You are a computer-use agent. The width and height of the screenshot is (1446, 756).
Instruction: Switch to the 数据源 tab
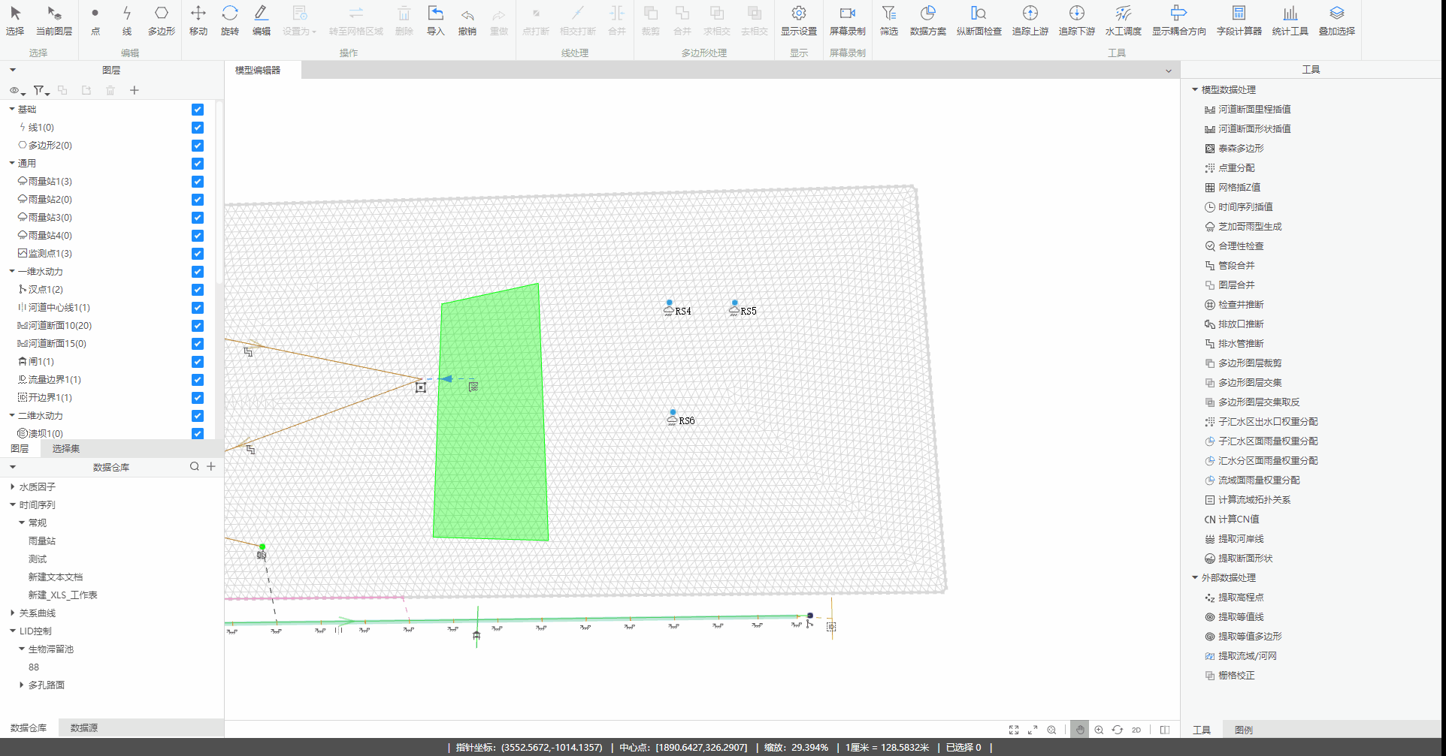[84, 728]
